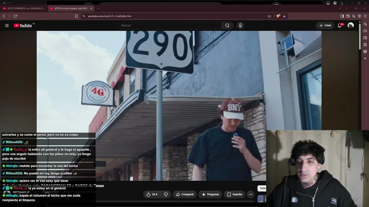Open Bookmarks in the sidebar
Viewport: 369px width, 207px height.
(x=365, y=45)
